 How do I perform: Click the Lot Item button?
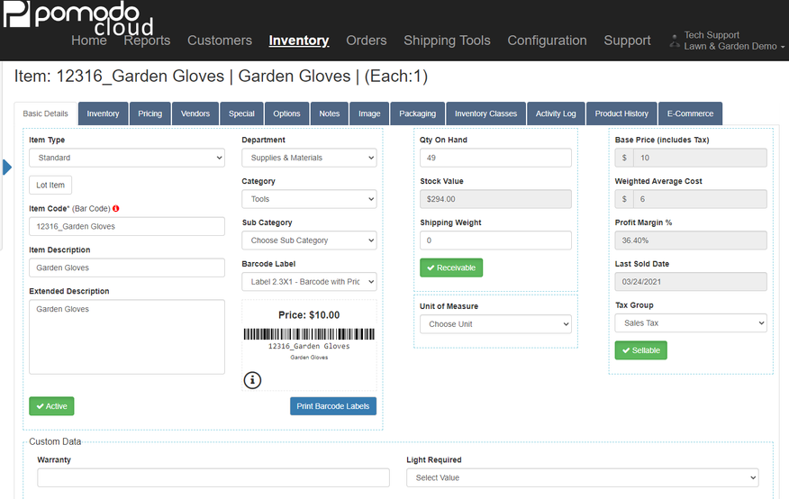[x=50, y=185]
